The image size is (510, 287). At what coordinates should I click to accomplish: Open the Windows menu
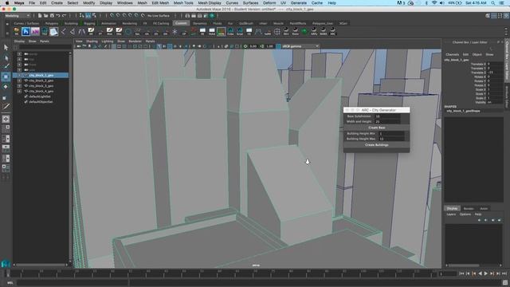click(x=124, y=3)
